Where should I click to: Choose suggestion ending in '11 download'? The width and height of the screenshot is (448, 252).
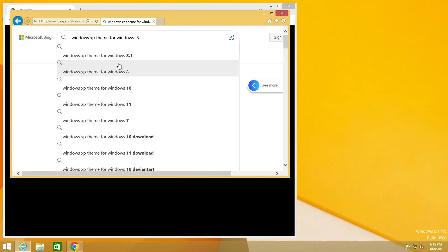pos(148,150)
